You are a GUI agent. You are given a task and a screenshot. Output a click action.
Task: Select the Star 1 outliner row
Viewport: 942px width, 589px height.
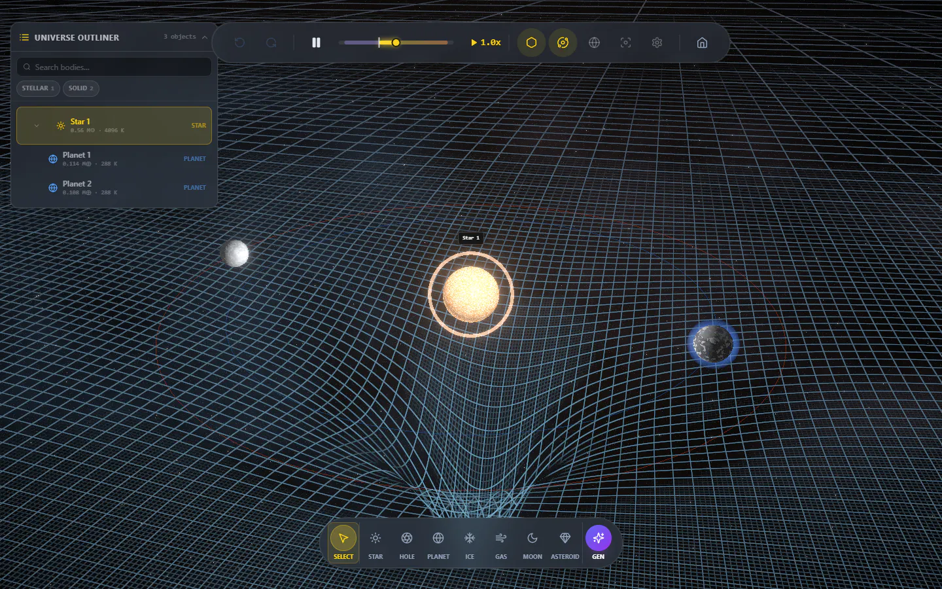pyautogui.click(x=114, y=126)
